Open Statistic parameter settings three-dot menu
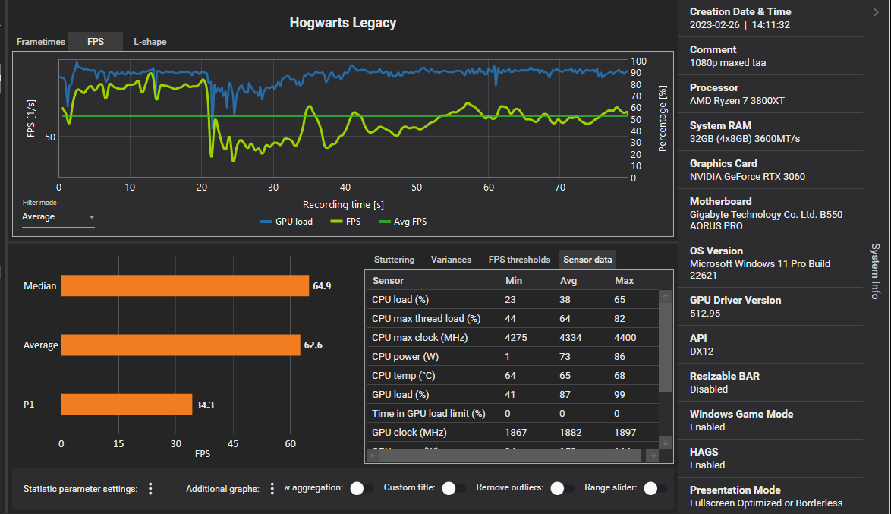 coord(150,488)
